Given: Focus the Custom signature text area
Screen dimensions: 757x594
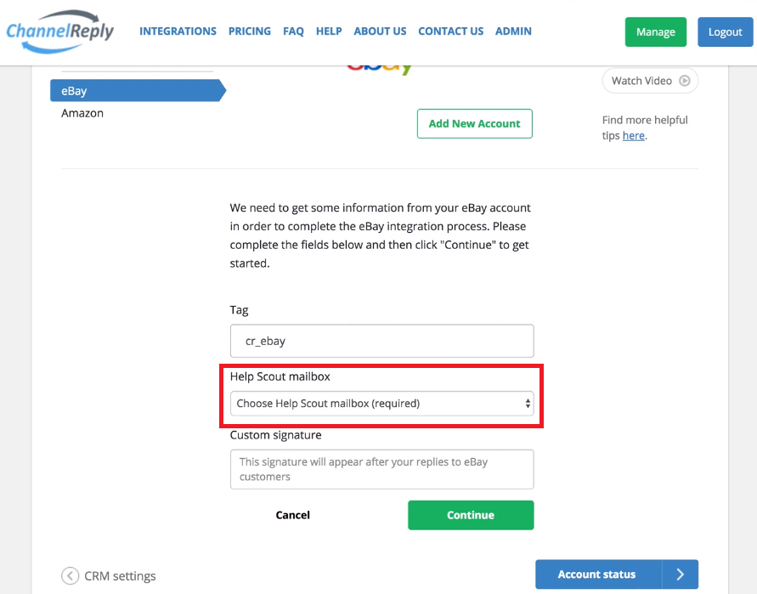Looking at the screenshot, I should (381, 469).
